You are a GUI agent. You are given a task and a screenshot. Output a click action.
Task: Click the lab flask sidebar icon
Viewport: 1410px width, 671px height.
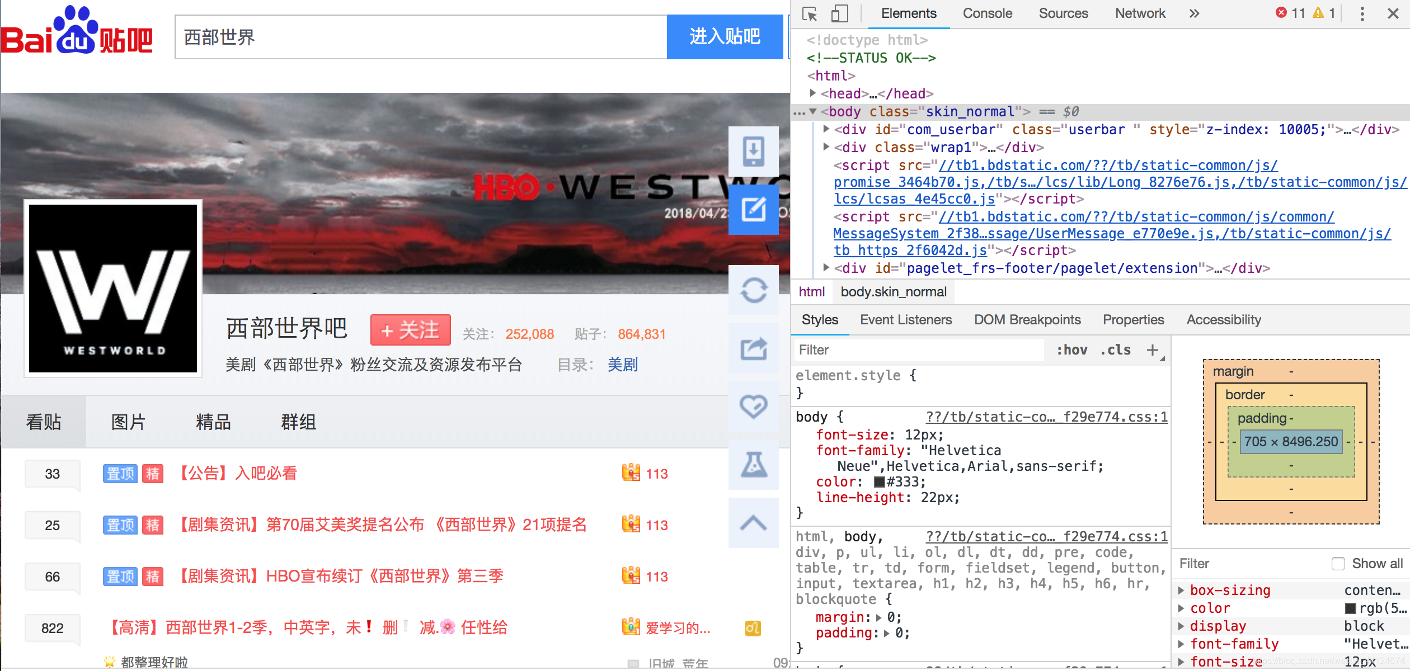(754, 465)
